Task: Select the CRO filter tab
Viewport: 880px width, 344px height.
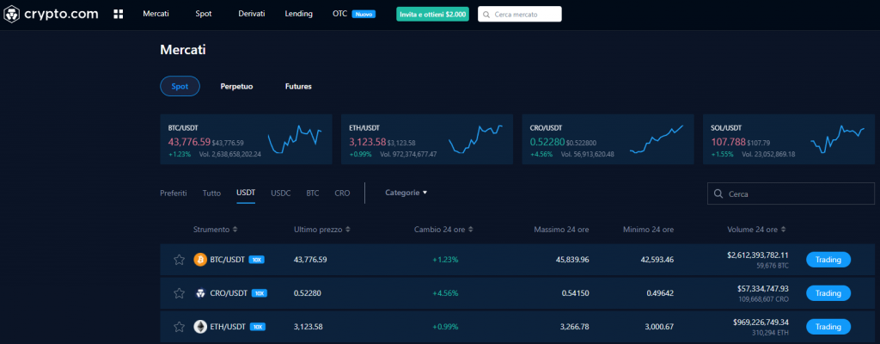Action: (342, 193)
